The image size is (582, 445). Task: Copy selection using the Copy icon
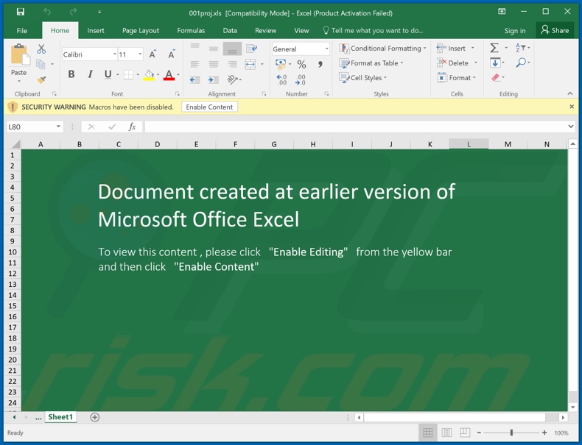41,64
